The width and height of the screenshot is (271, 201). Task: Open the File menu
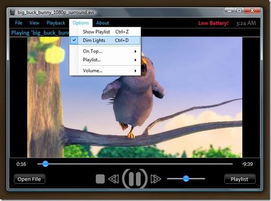click(x=19, y=23)
